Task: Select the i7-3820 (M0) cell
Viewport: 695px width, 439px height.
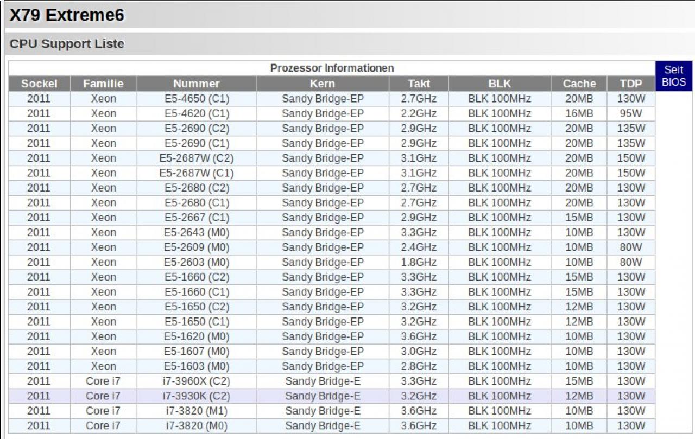Action: point(197,425)
